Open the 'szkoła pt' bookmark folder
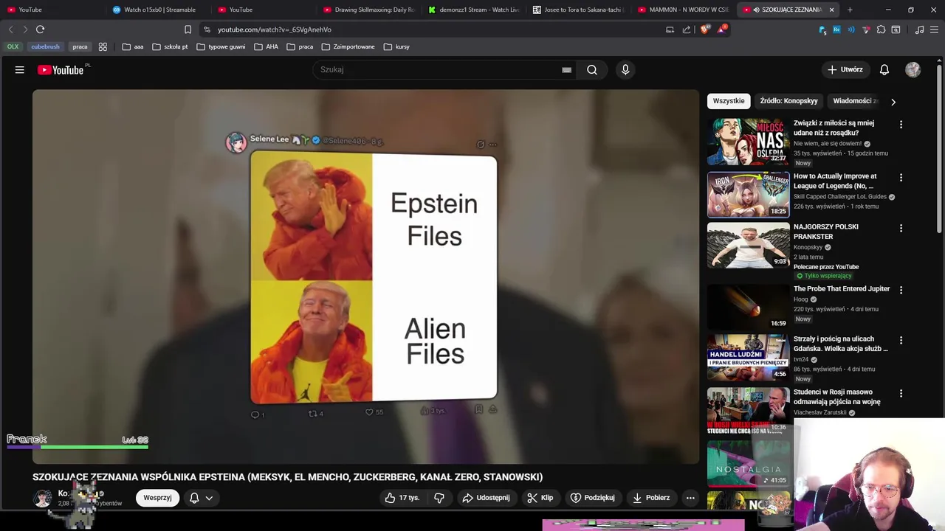Screen dimensions: 945x531 [170, 46]
